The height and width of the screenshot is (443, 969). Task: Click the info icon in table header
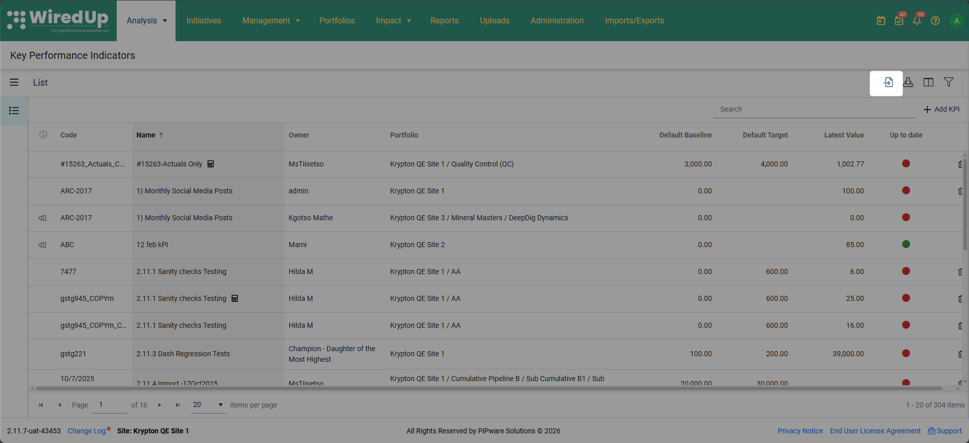[43, 134]
